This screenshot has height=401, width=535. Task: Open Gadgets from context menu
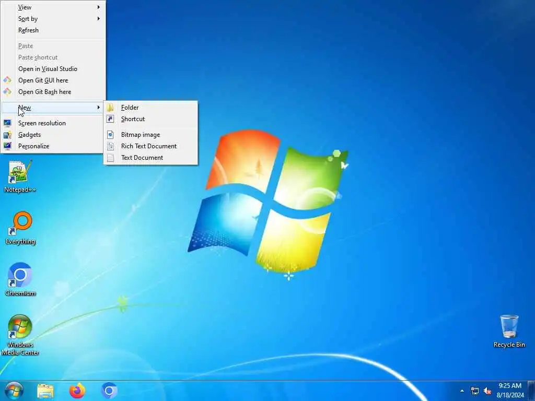[x=53, y=135]
